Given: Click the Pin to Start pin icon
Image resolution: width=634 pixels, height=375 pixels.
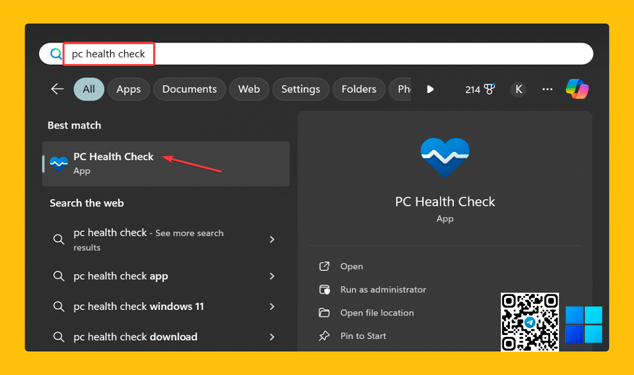Looking at the screenshot, I should click(x=324, y=336).
